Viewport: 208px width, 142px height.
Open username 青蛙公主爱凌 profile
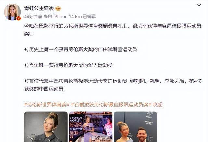point(39,9)
